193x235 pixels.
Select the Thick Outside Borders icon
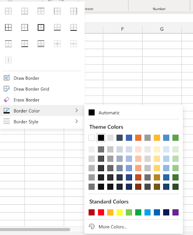(41, 28)
